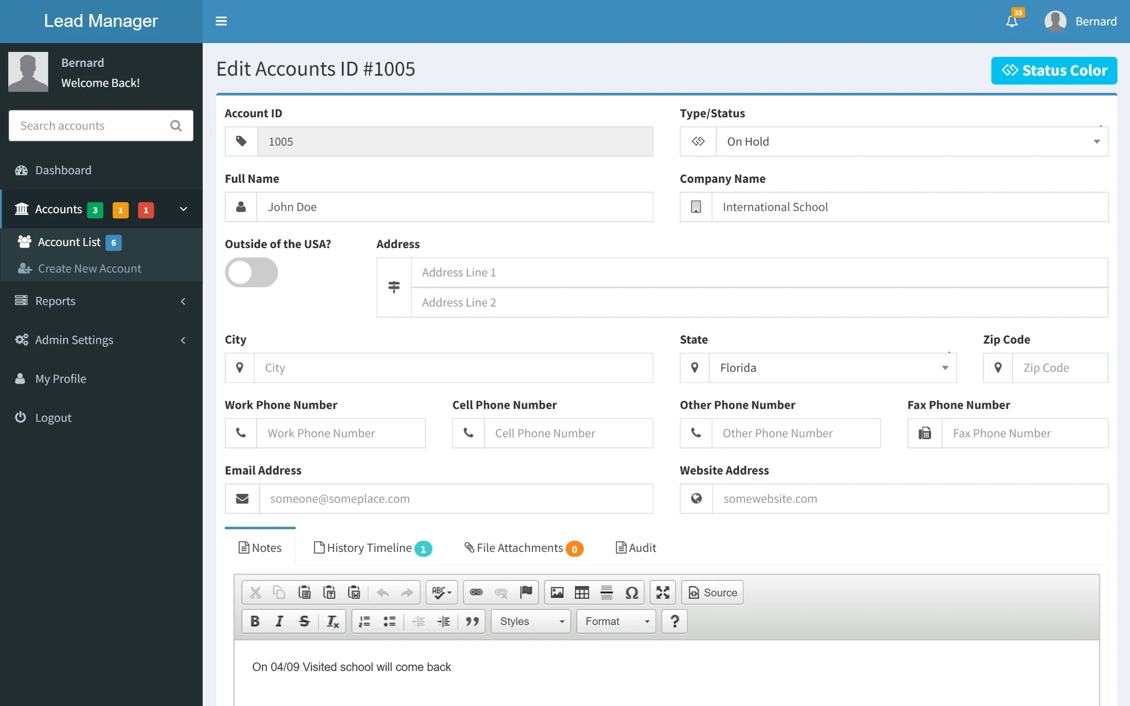Toggle Strikethrough formatting

click(x=304, y=621)
